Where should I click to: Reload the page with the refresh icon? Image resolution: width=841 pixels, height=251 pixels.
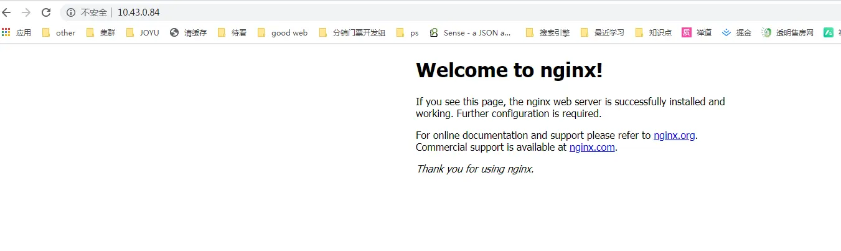(x=46, y=12)
